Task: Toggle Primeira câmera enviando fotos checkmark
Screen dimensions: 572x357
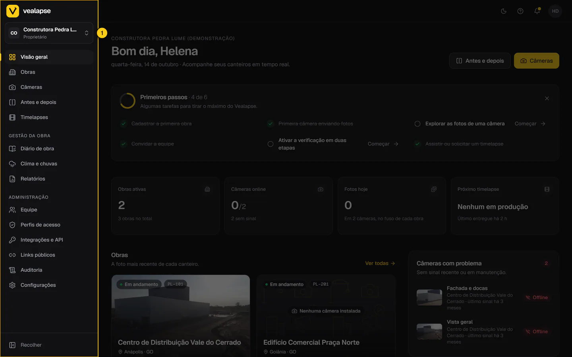Action: (271, 124)
